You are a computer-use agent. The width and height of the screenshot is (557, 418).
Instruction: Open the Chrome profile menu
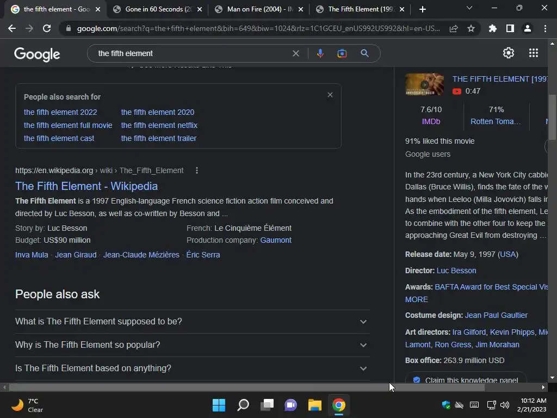528,28
